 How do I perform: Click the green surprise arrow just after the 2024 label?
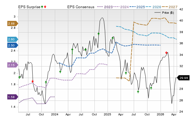click(60, 72)
